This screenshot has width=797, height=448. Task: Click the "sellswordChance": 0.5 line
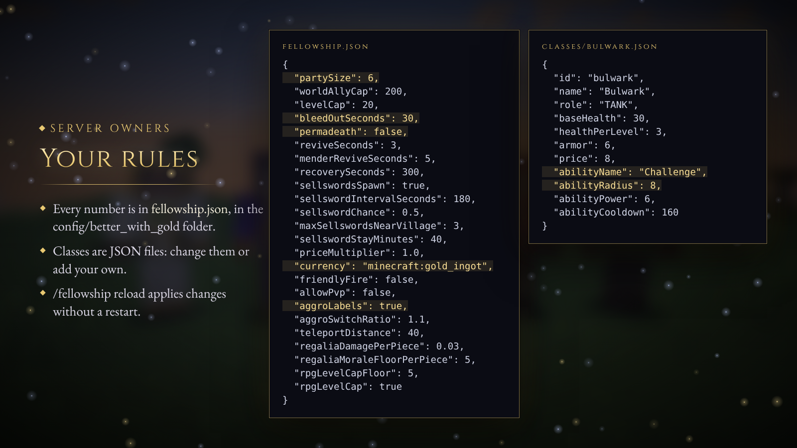[359, 213]
